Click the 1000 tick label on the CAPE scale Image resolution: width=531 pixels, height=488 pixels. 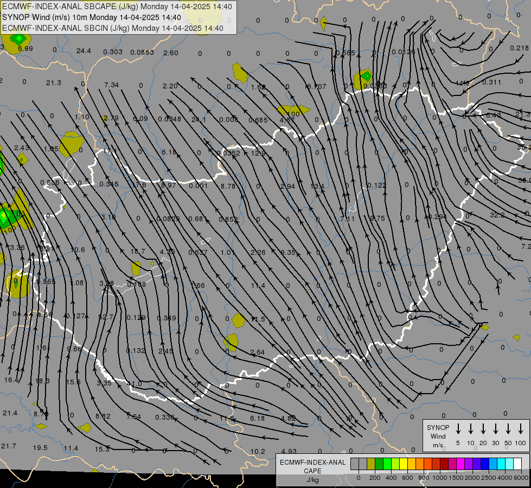click(x=439, y=478)
